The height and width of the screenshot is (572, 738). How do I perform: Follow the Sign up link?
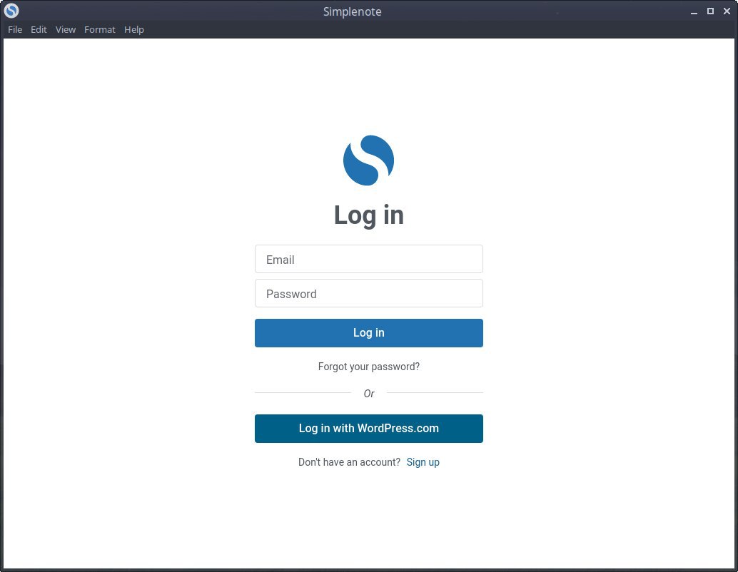click(423, 462)
